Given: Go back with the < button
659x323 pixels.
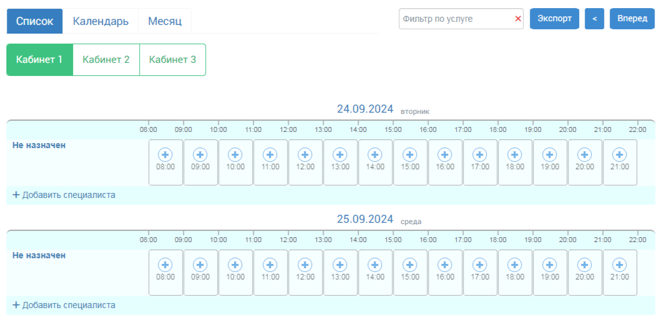Looking at the screenshot, I should pyautogui.click(x=594, y=19).
